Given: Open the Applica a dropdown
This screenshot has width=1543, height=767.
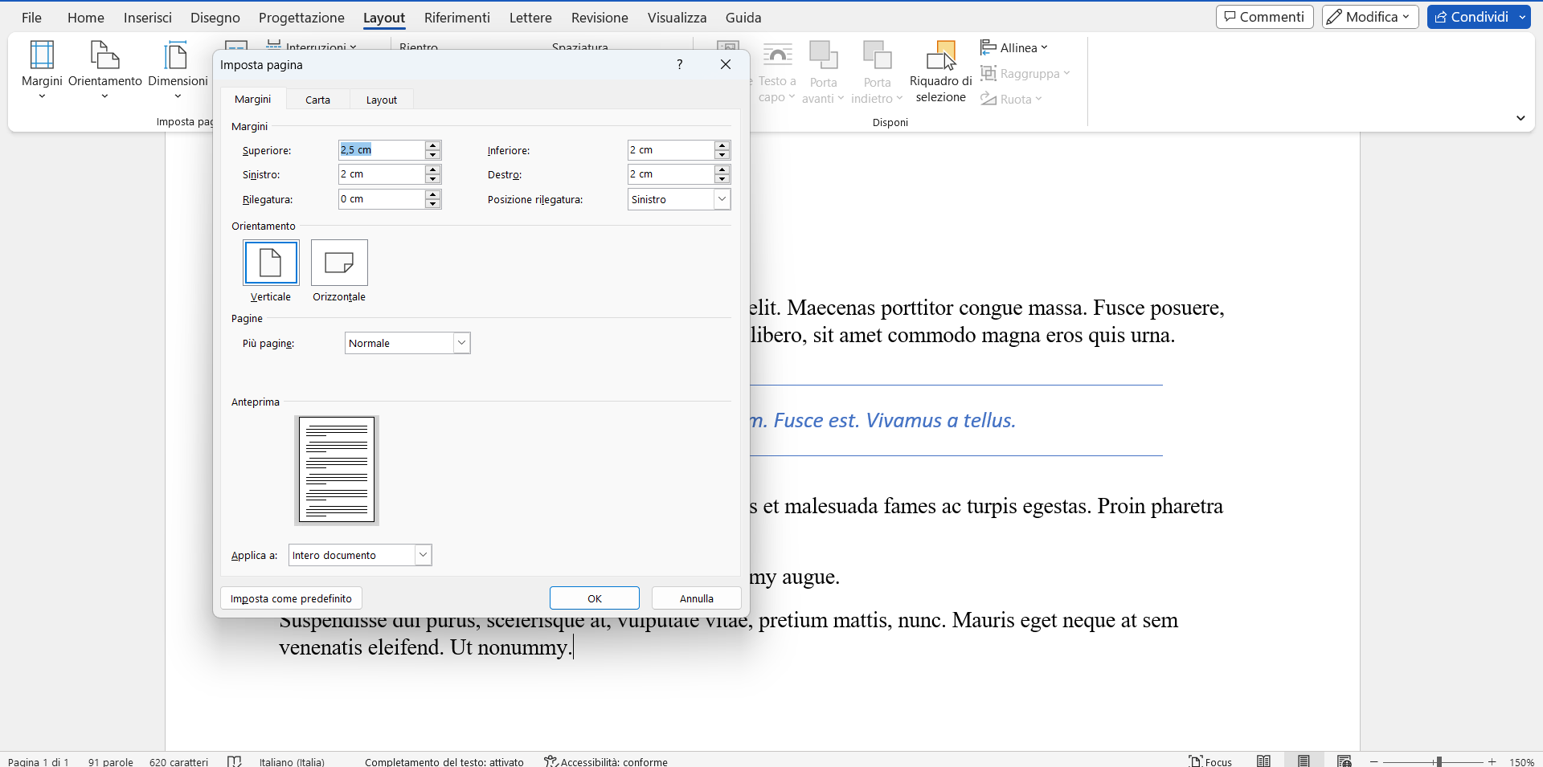Looking at the screenshot, I should [x=422, y=554].
